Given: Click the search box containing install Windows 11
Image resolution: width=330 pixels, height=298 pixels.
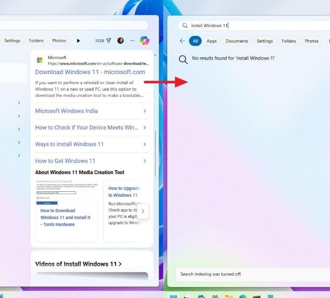Looking at the screenshot, I should tap(253, 26).
